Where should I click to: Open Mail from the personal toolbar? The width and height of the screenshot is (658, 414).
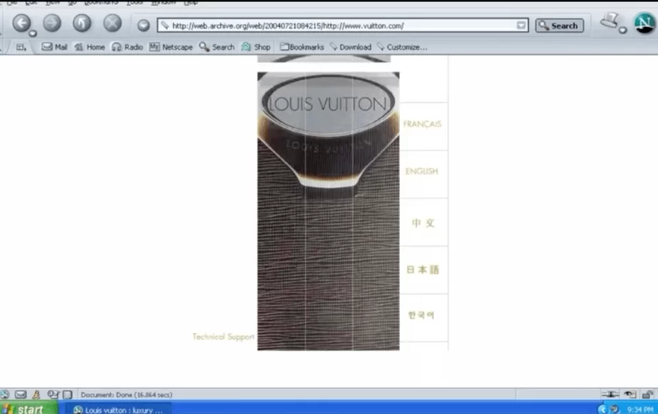(55, 47)
